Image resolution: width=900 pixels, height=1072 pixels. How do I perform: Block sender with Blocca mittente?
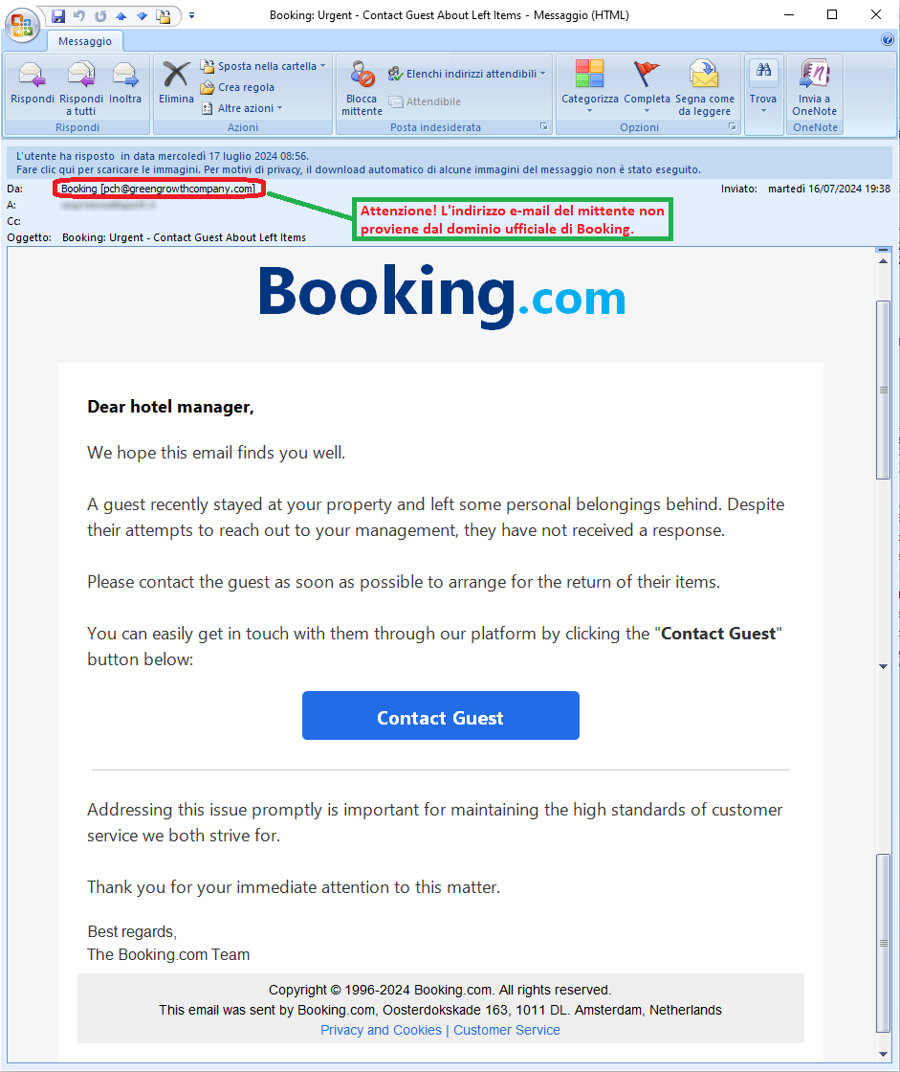pyautogui.click(x=362, y=87)
